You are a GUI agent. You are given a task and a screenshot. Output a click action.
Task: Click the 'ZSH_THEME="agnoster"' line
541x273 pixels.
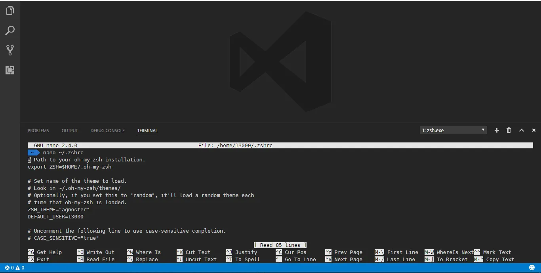point(59,210)
